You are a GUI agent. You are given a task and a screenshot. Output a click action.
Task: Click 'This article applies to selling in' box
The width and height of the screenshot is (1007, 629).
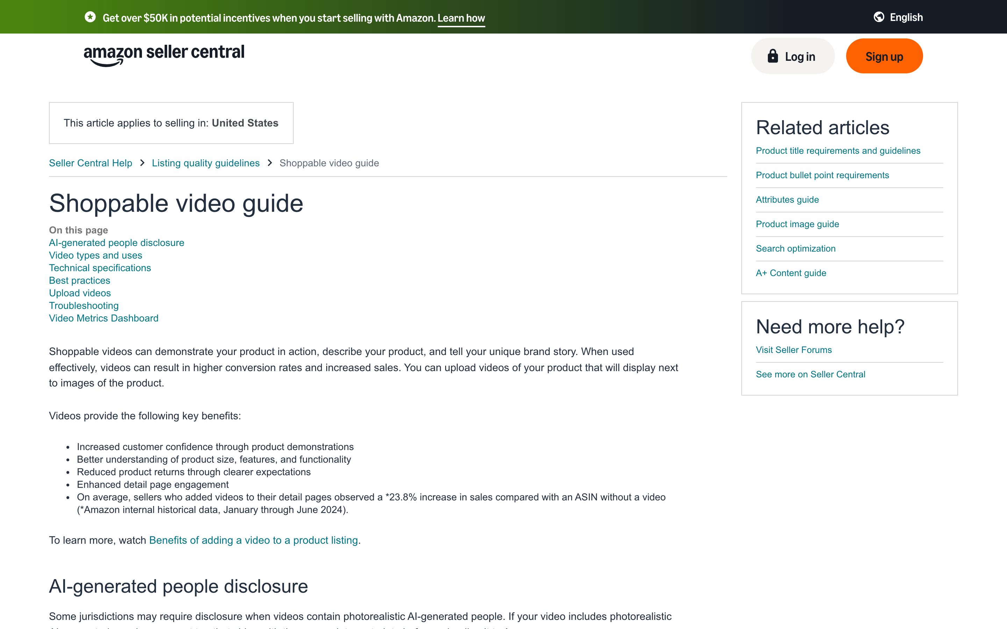tap(171, 123)
